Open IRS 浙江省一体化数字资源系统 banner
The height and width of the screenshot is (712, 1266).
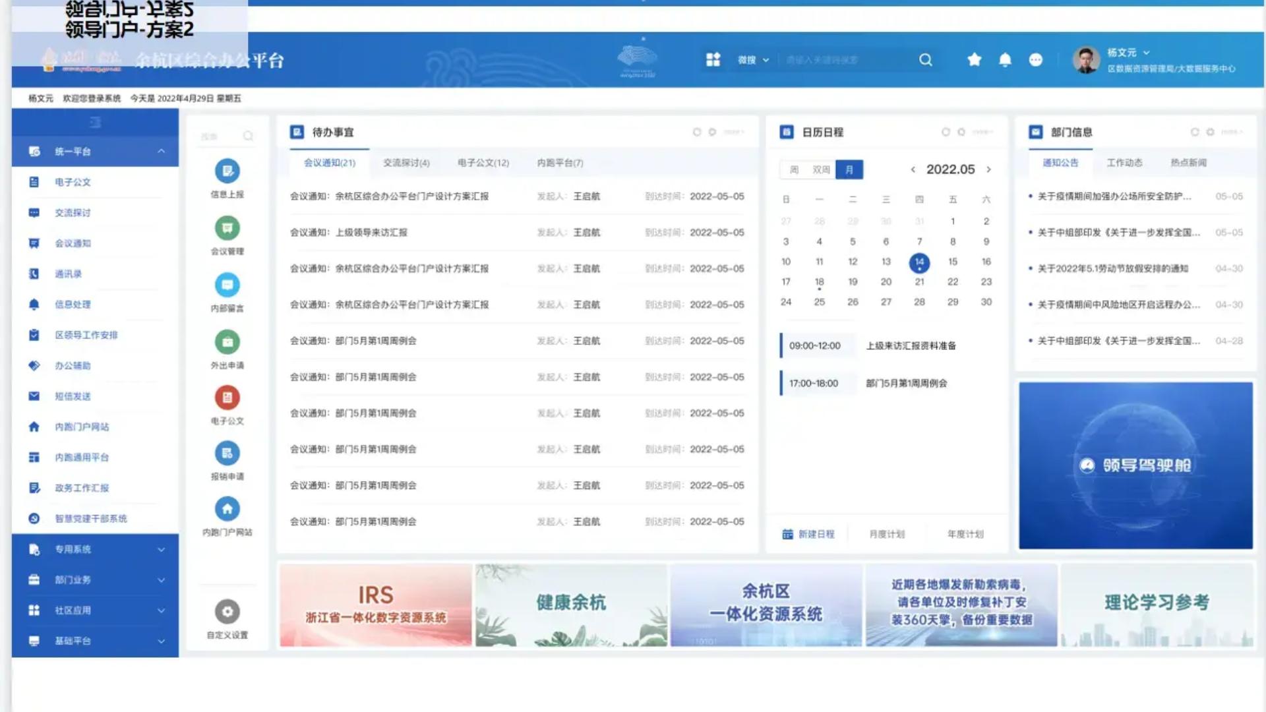(x=375, y=605)
